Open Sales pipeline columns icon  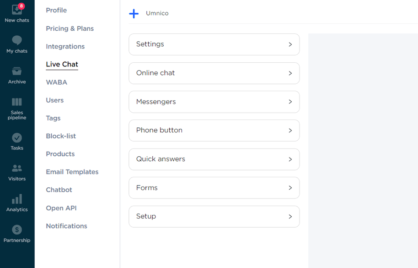(x=17, y=102)
